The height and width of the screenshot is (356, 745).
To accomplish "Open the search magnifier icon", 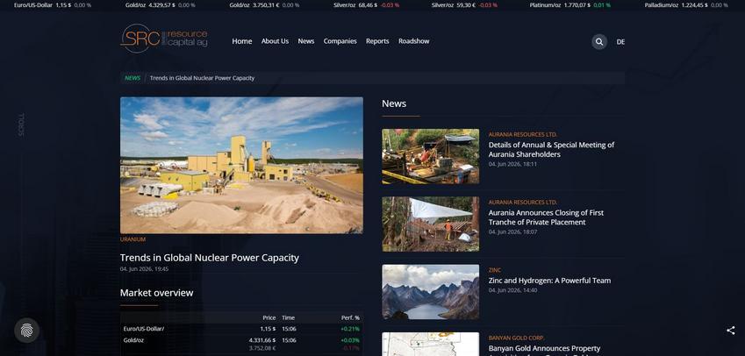I will tap(599, 42).
